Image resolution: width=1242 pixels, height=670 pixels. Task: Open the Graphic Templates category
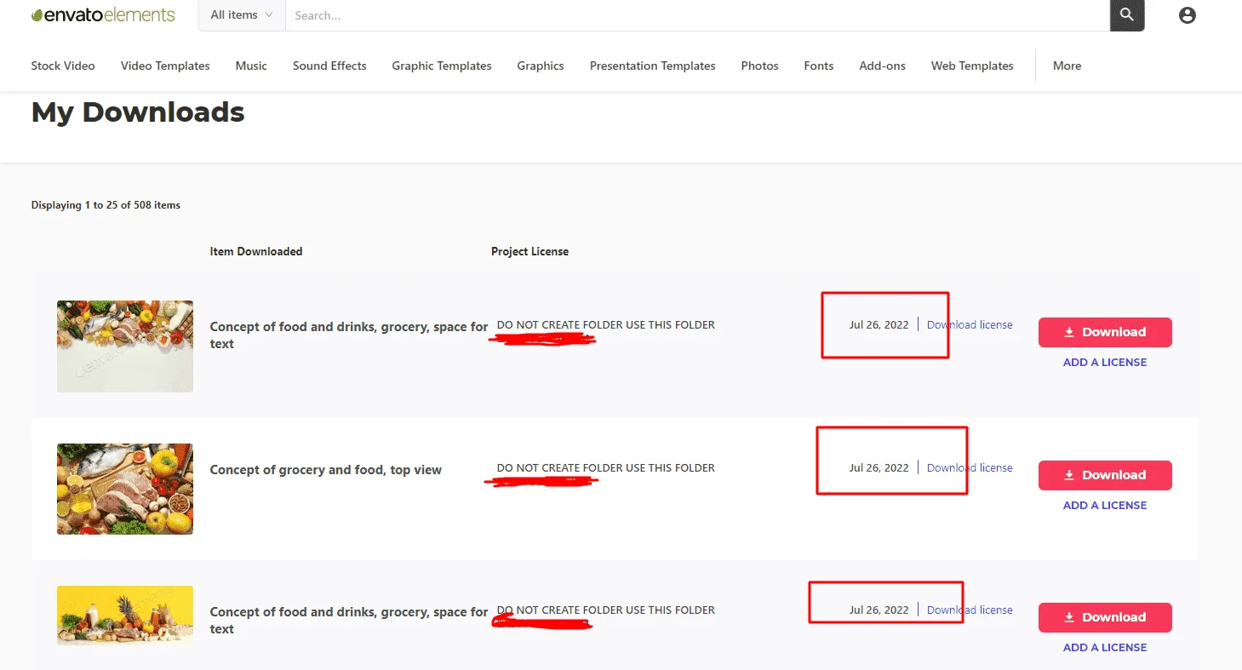(442, 66)
